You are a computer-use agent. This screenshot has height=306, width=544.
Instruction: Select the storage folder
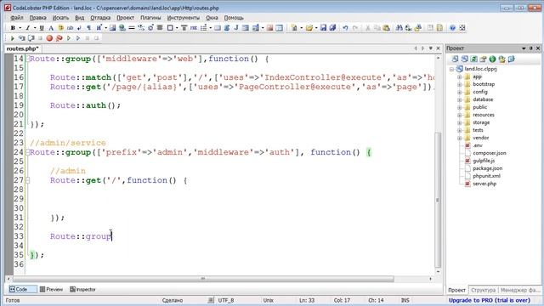coord(481,122)
